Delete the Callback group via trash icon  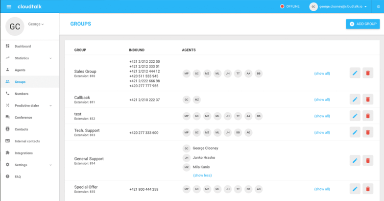tap(368, 100)
